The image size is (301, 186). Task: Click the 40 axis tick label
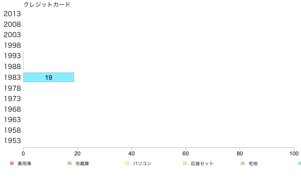(x=131, y=154)
